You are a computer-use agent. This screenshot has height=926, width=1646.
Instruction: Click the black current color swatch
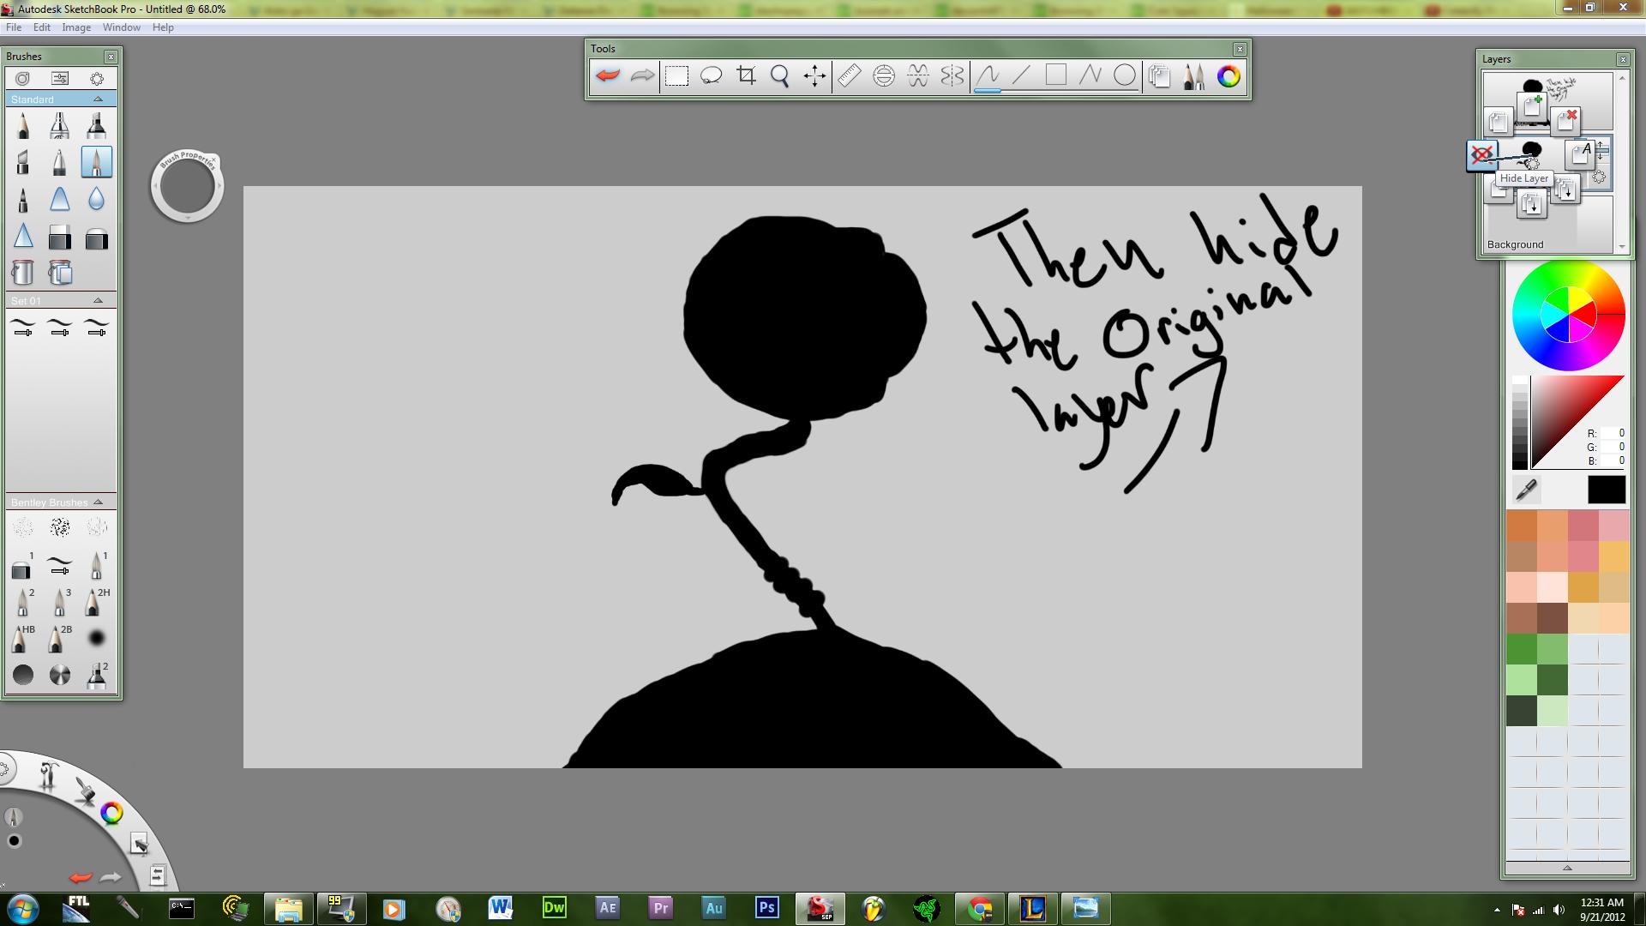point(1607,490)
